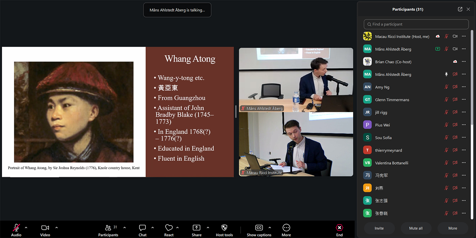Open the Chat panel
The width and height of the screenshot is (476, 238).
point(142,227)
